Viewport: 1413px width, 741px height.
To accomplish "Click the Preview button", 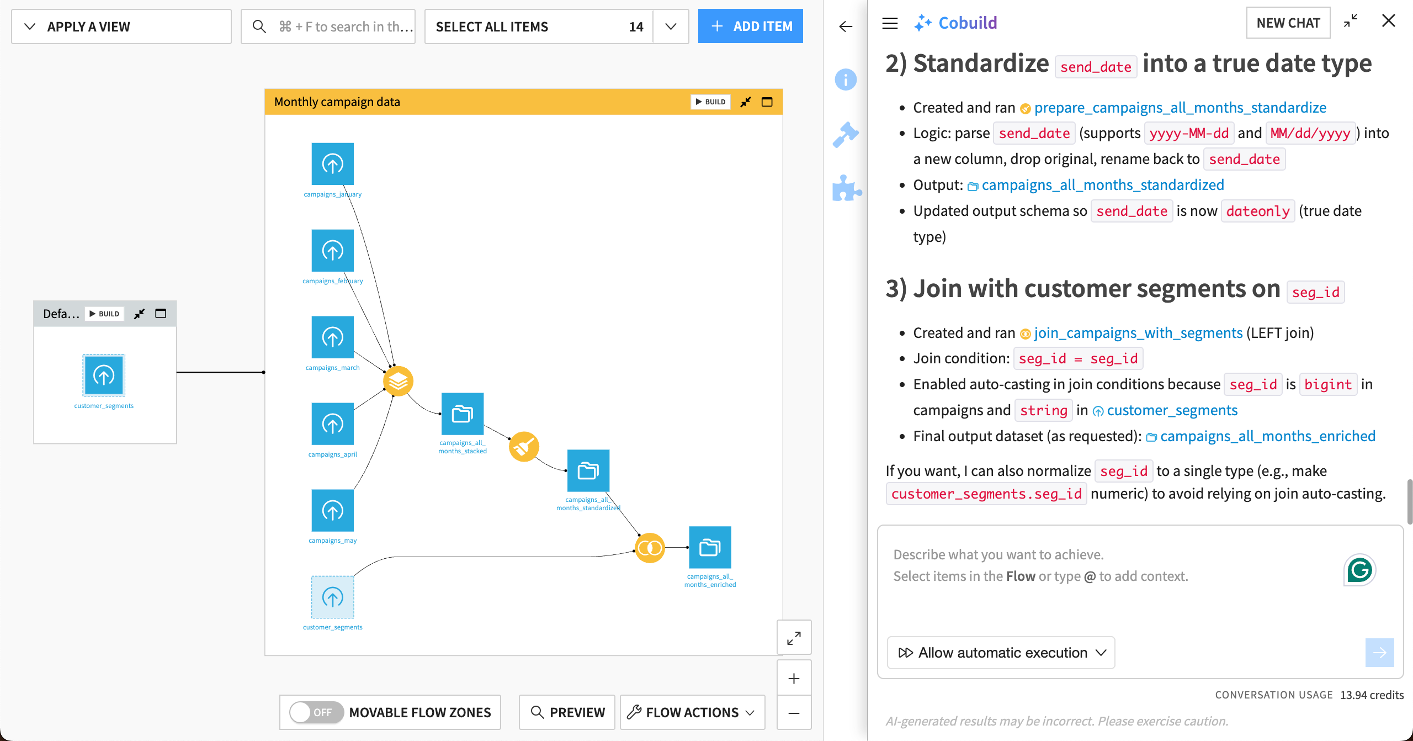I will [567, 712].
